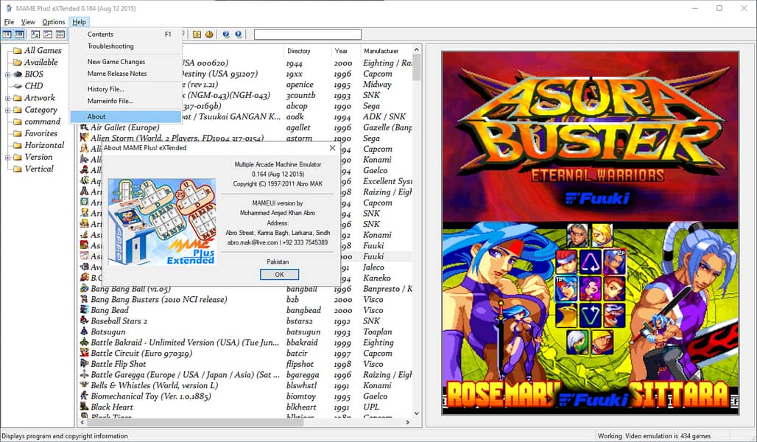
Task: Click the game list scroll up arrow
Action: click(417, 50)
